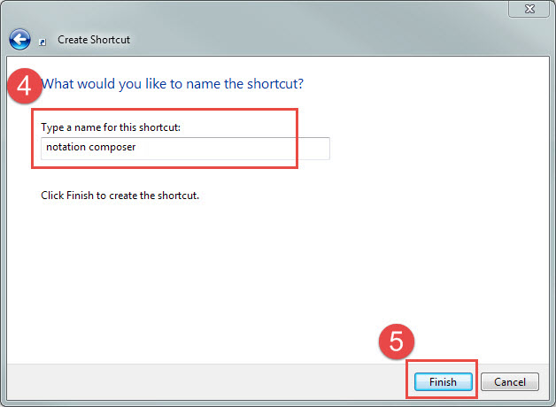The image size is (556, 407).
Task: Click the "Click Finish to create the shortcut" text
Action: point(120,195)
